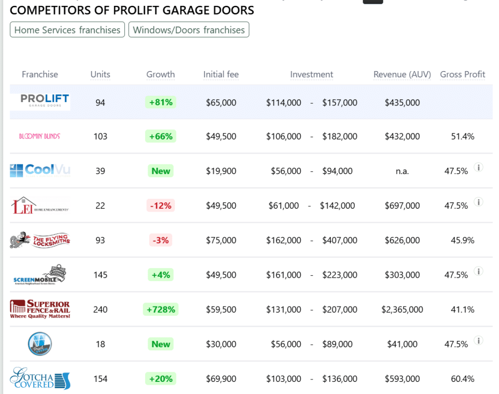
Task: Click Competitors of ProLift Garage Doors heading
Action: tap(132, 10)
